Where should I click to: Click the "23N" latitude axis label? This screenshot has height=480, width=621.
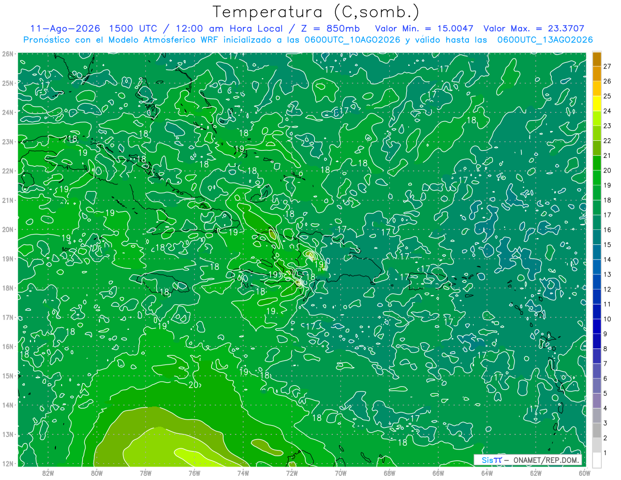(7, 141)
